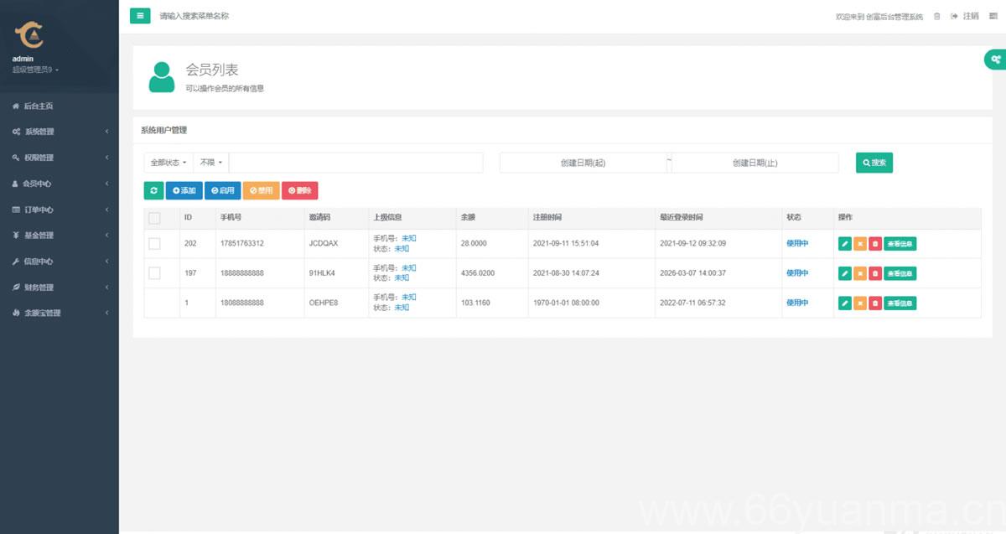
Task: Click the orange X icon for ID 1
Action: 859,303
